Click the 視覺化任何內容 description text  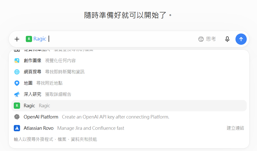[60, 60]
